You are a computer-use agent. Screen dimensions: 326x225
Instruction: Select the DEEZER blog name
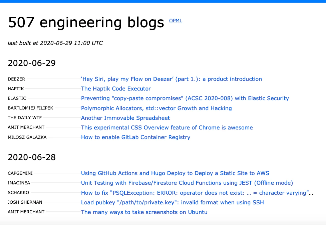[x=16, y=79]
